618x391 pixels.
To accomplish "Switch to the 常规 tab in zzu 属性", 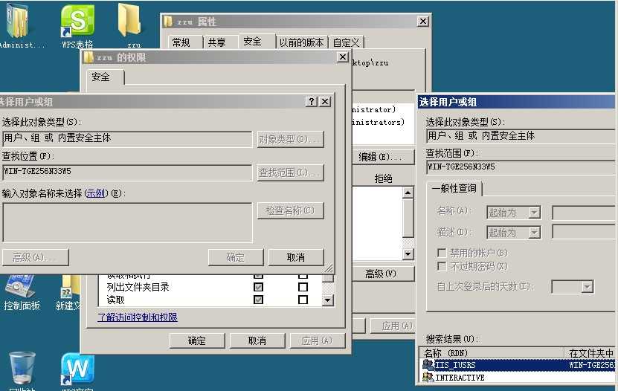I will [x=181, y=42].
